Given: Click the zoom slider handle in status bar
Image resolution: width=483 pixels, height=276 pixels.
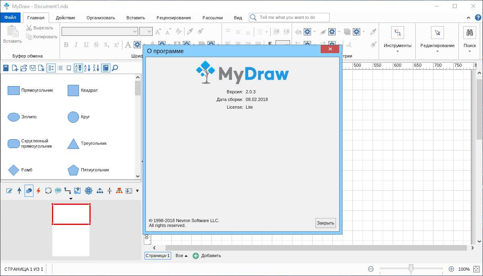Looking at the screenshot, I should pyautogui.click(x=411, y=268).
